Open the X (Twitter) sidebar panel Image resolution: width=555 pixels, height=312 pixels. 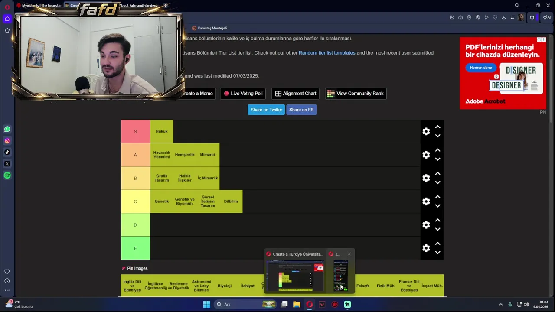click(7, 164)
